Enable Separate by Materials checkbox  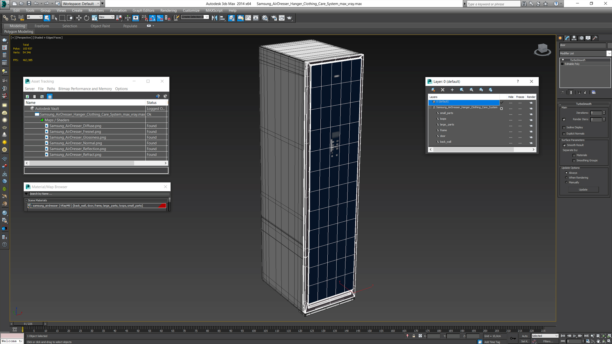[x=574, y=155]
